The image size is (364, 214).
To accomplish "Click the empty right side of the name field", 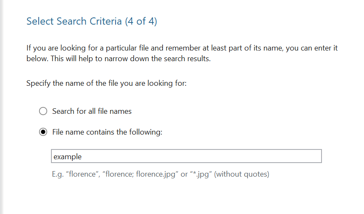I will (x=255, y=156).
